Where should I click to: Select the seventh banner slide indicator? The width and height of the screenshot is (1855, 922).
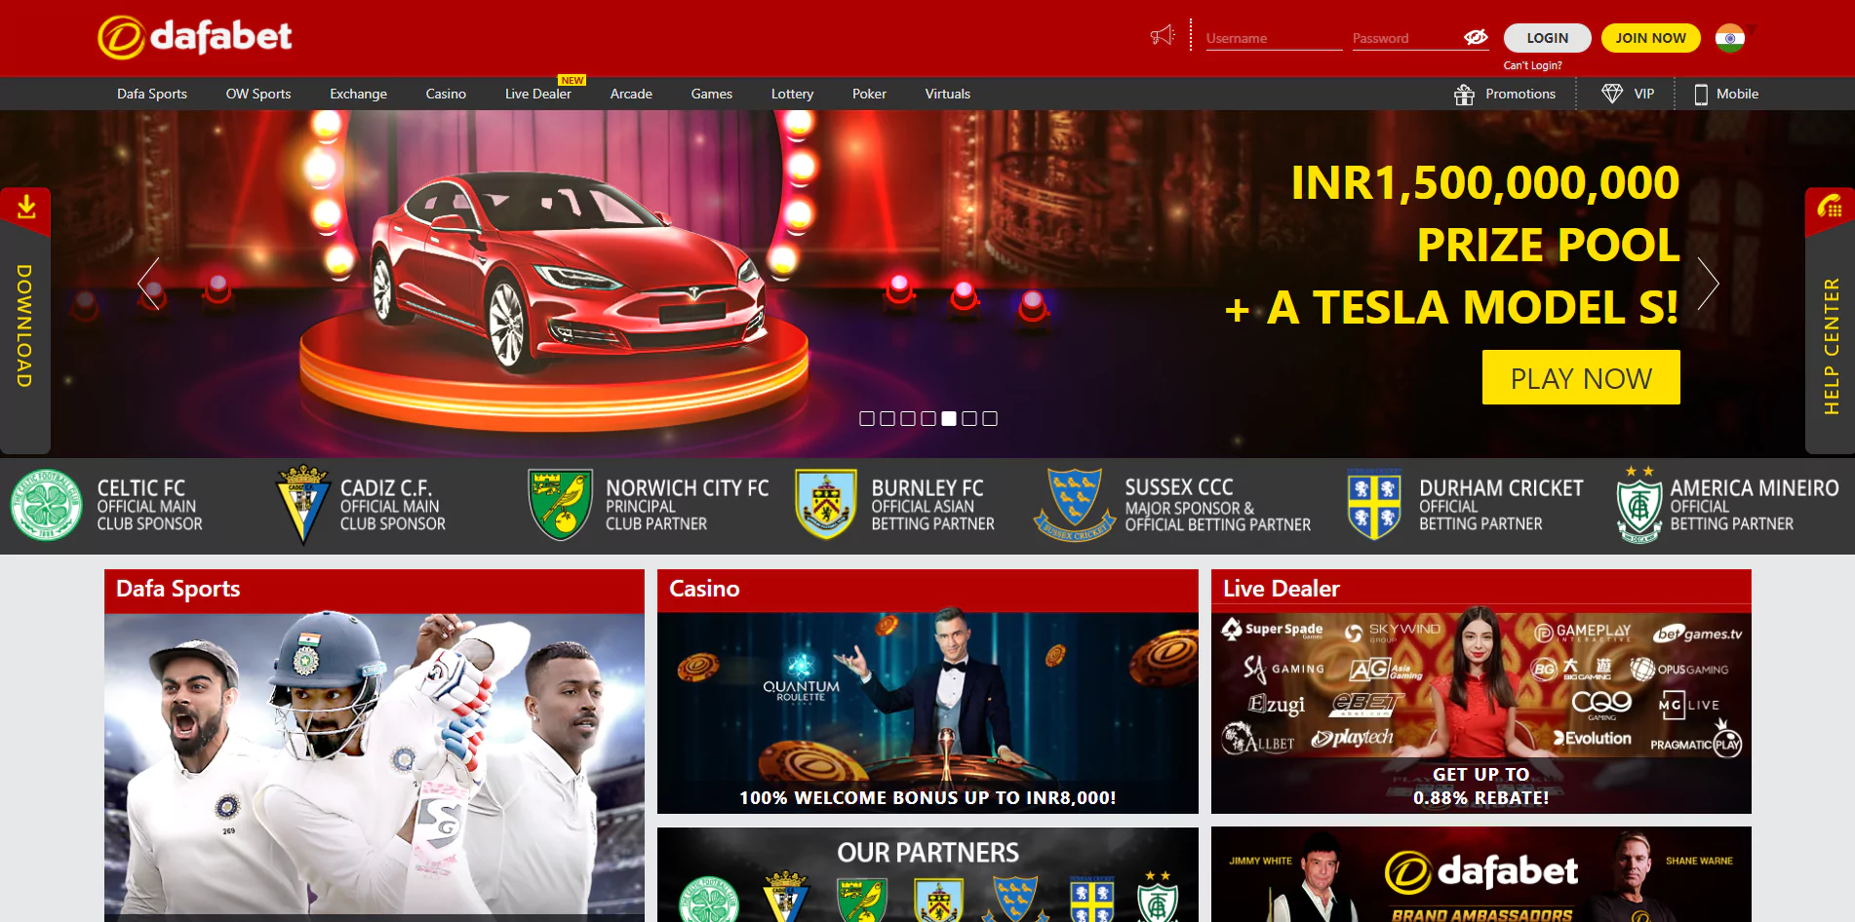tap(989, 418)
